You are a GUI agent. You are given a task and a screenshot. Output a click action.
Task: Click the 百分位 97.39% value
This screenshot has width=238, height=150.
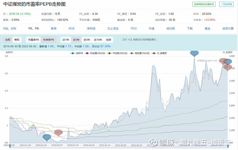coord(105,46)
